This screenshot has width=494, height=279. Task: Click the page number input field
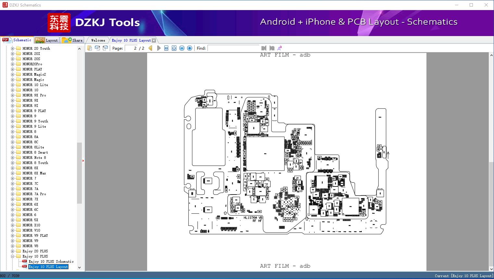pyautogui.click(x=131, y=48)
